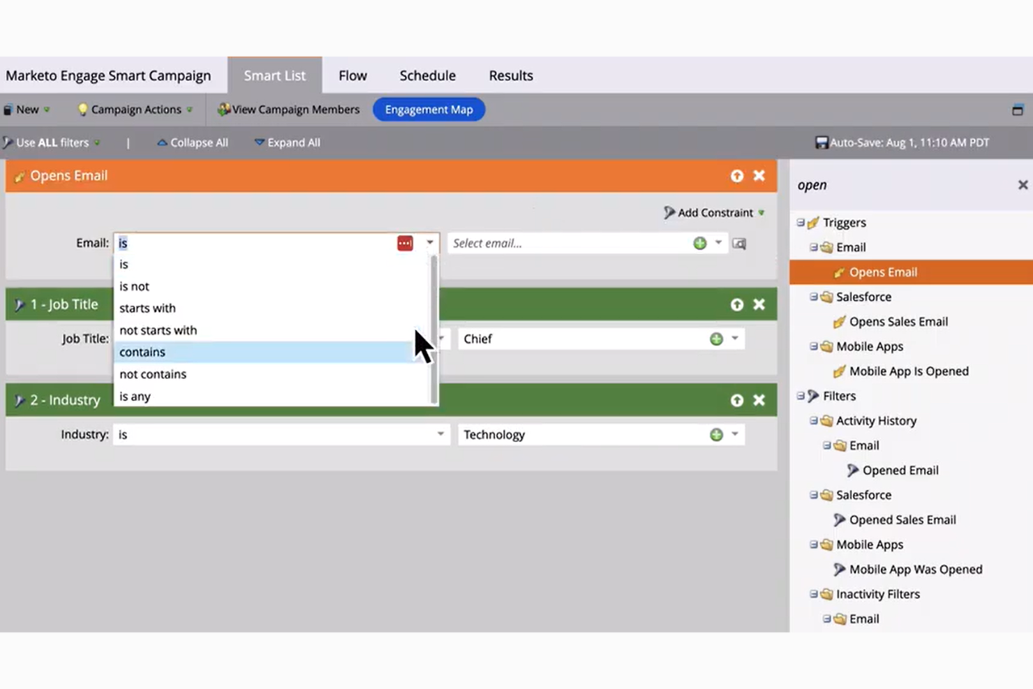1033x689 pixels.
Task: Choose 'starts with' from operator list
Action: 272,308
